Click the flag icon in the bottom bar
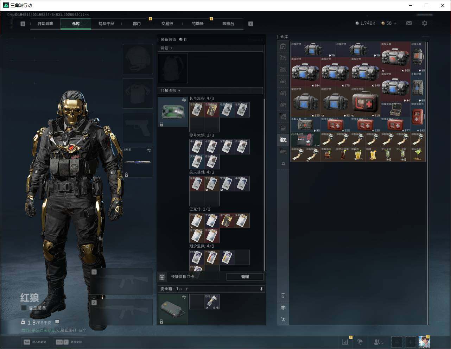 (360, 342)
